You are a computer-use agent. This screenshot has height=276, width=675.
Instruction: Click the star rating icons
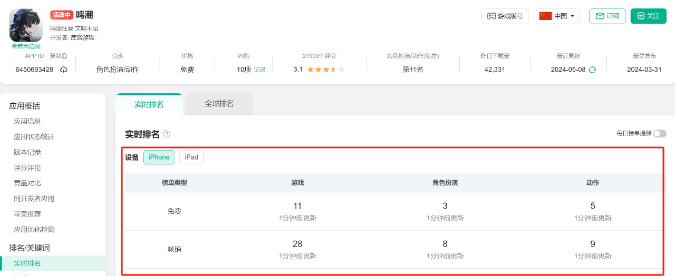[x=326, y=70]
